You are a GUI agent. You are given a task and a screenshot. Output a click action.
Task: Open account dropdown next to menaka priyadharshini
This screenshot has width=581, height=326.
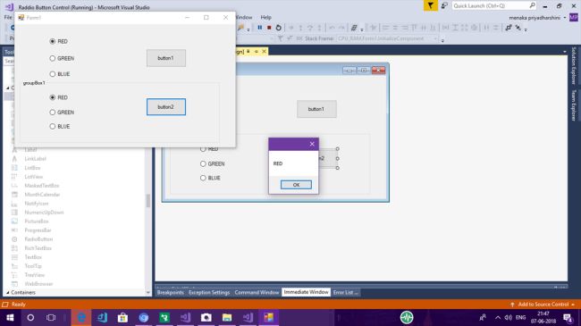click(565, 17)
